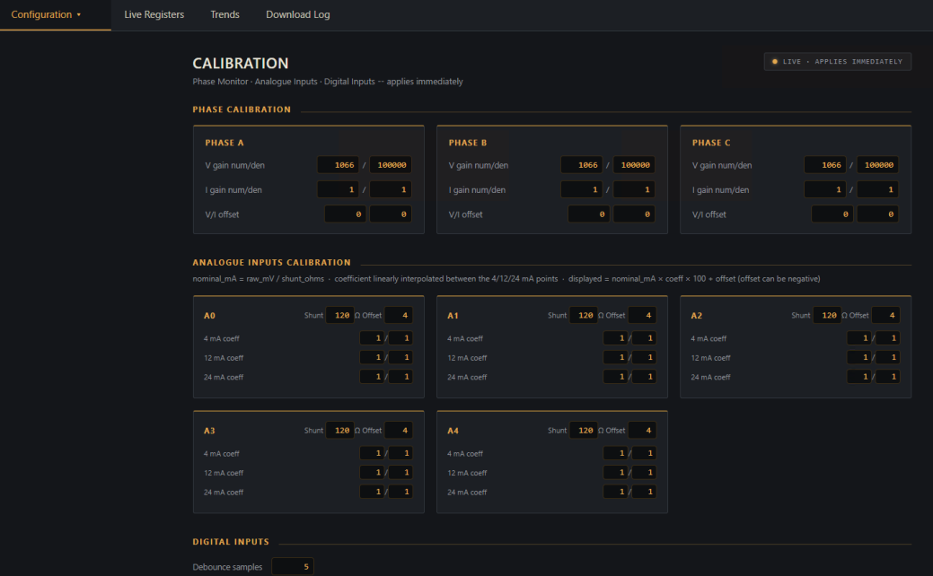Click A3 24 mA coeff denominator
The width and height of the screenshot is (933, 576).
[400, 492]
